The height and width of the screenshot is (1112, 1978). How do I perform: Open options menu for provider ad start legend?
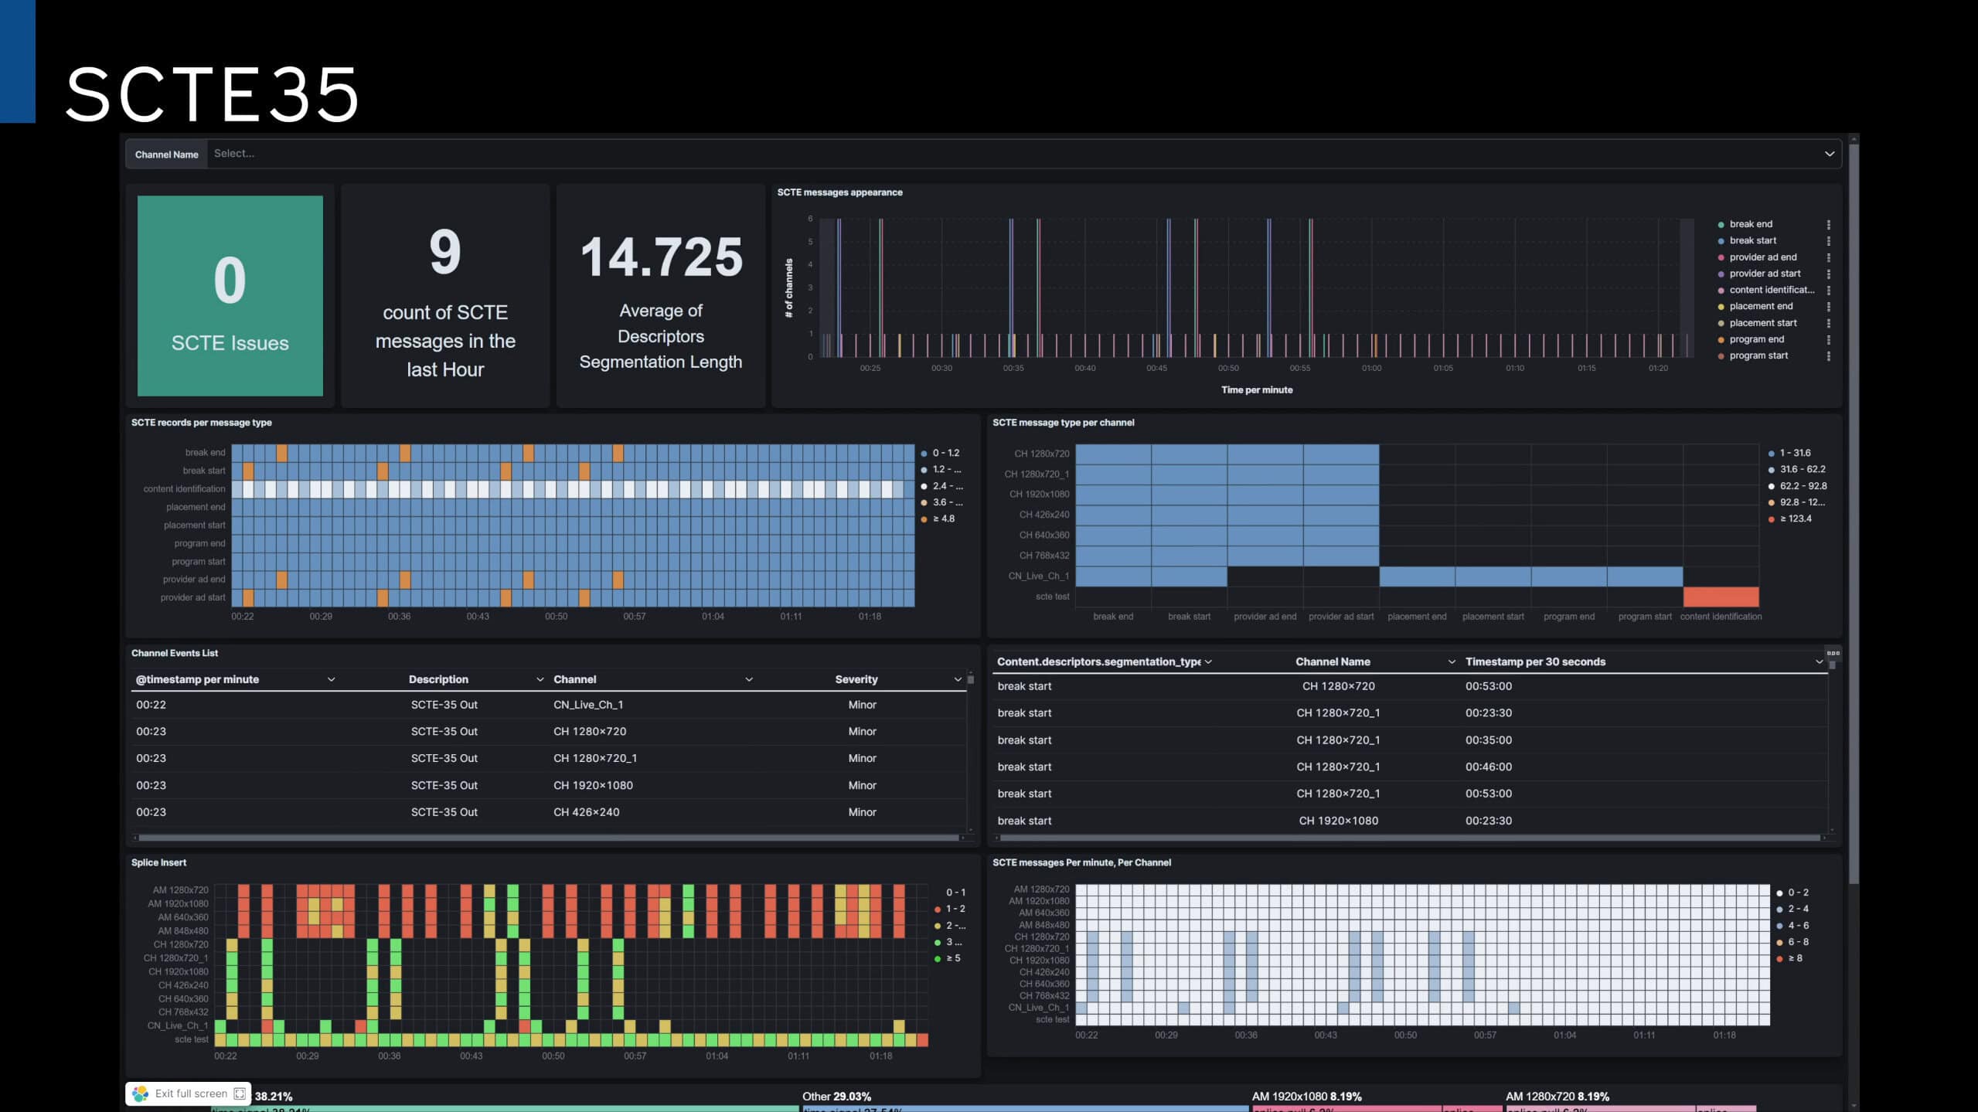coord(1828,274)
